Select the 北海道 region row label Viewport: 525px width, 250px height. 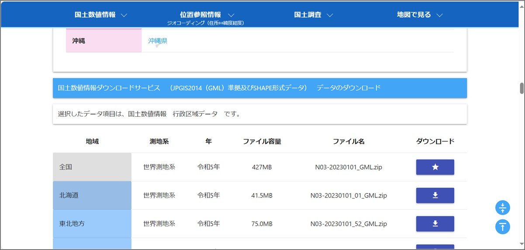click(x=92, y=195)
